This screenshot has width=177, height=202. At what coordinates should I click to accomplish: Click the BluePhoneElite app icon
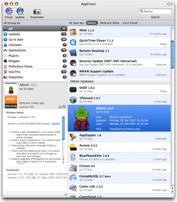[73, 158]
